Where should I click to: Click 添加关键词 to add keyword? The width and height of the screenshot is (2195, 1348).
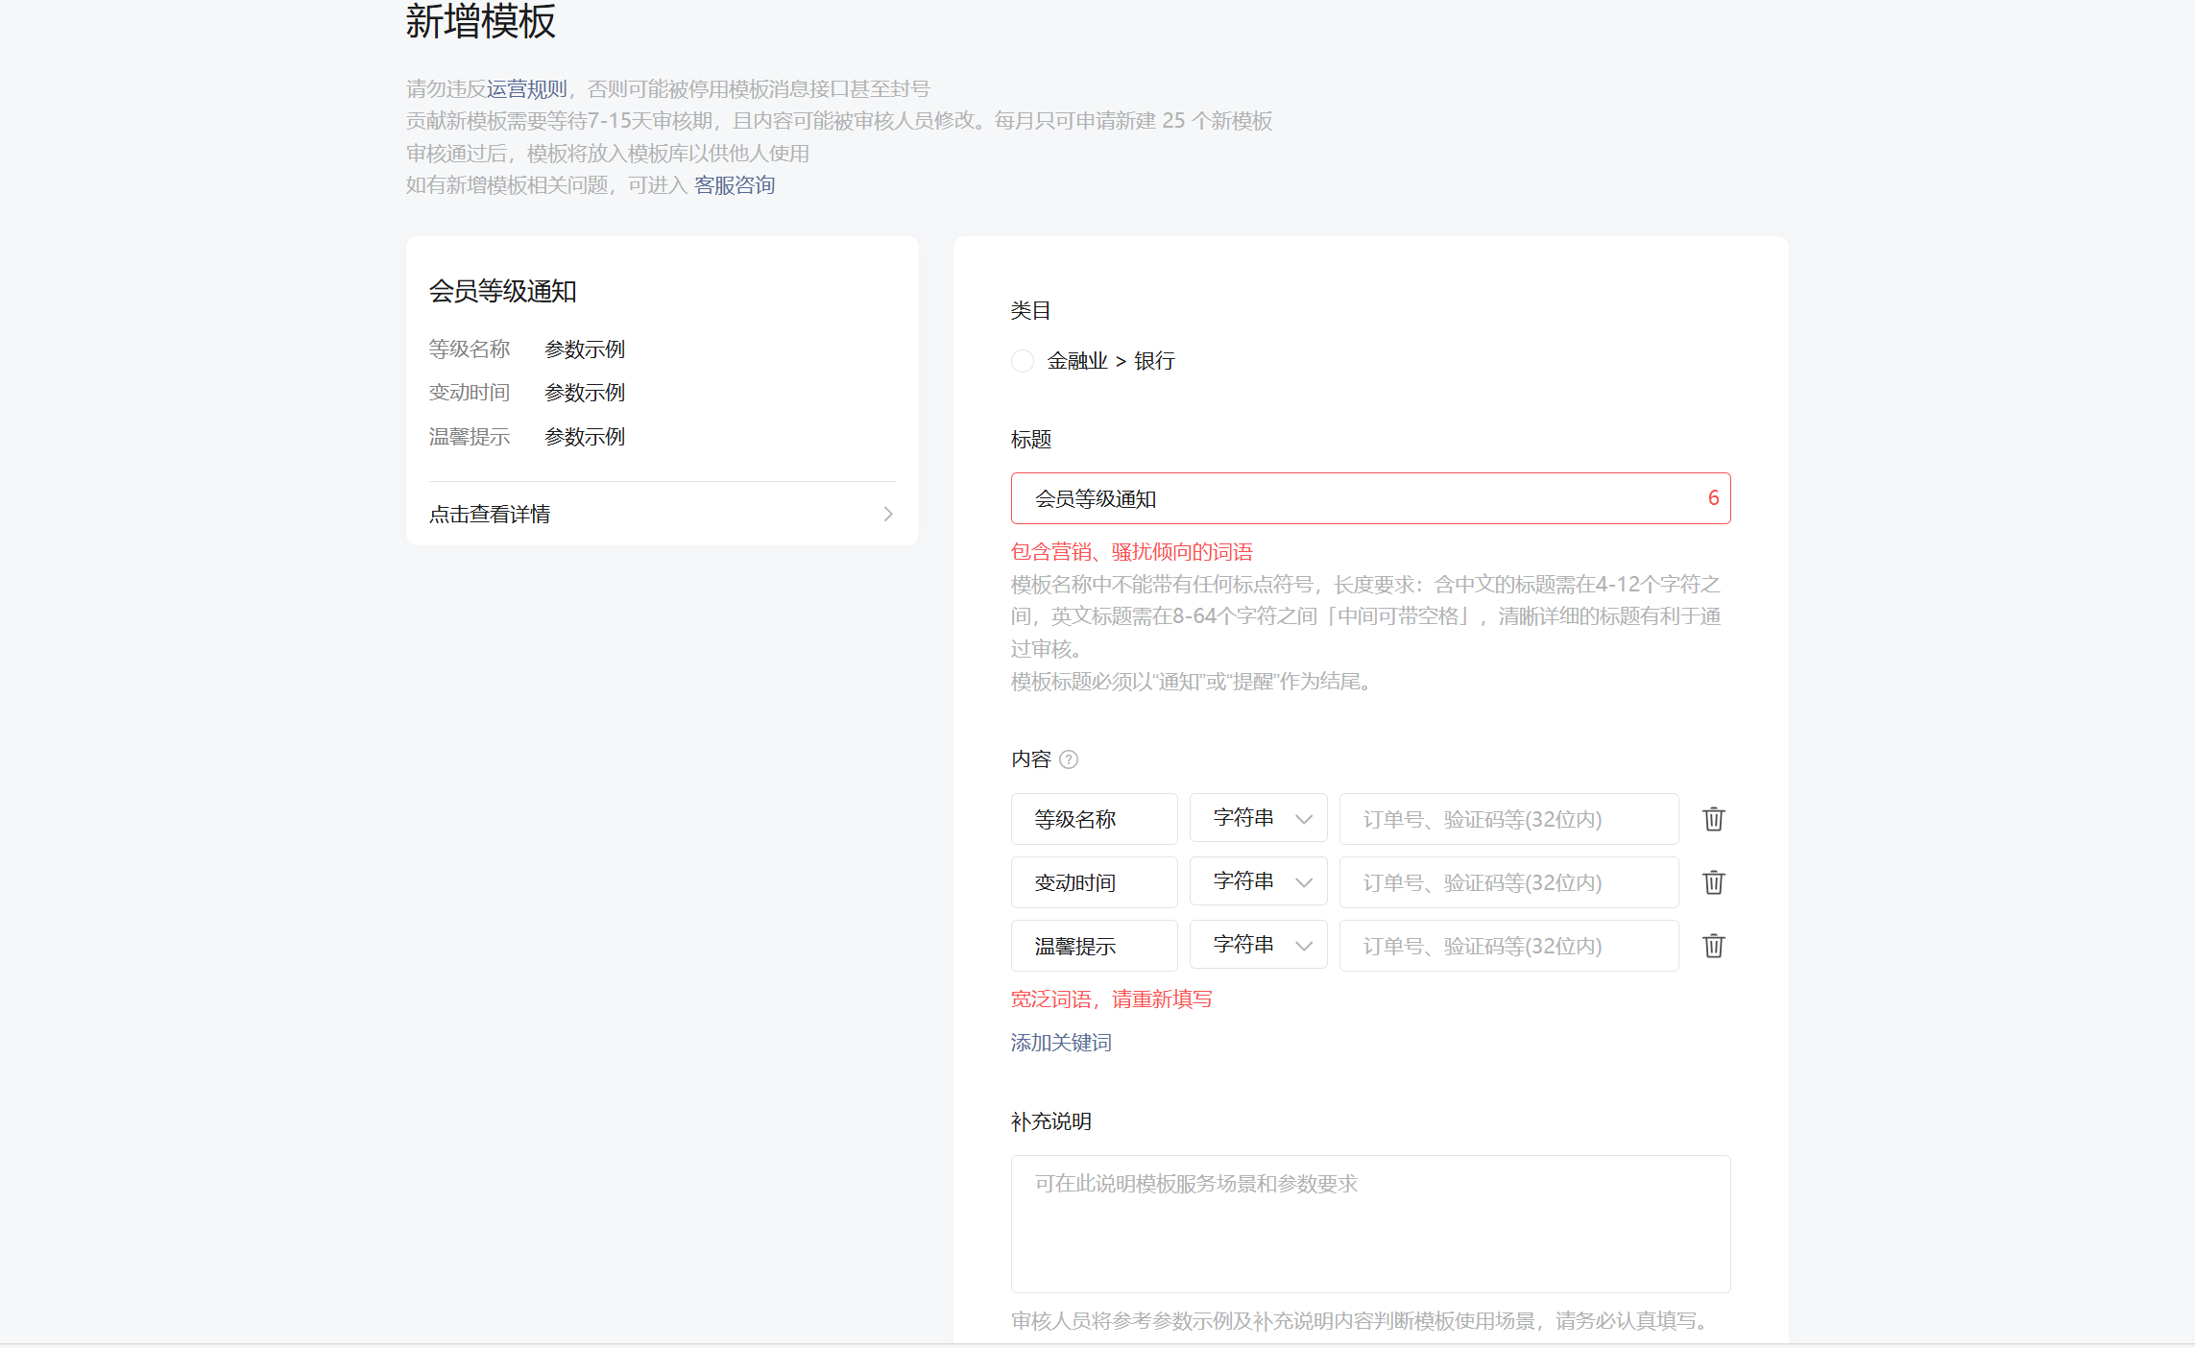[1061, 1043]
